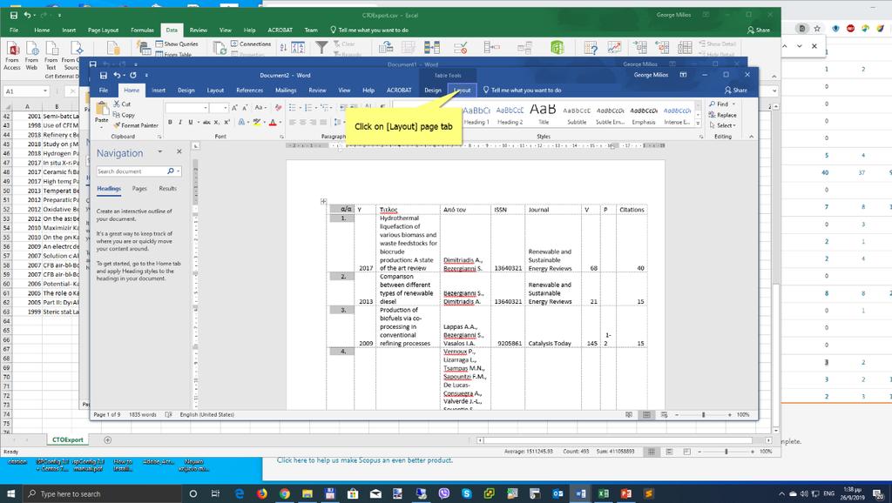The image size is (892, 503).
Task: Click the Firefox taskbar icon
Action: tap(261, 493)
